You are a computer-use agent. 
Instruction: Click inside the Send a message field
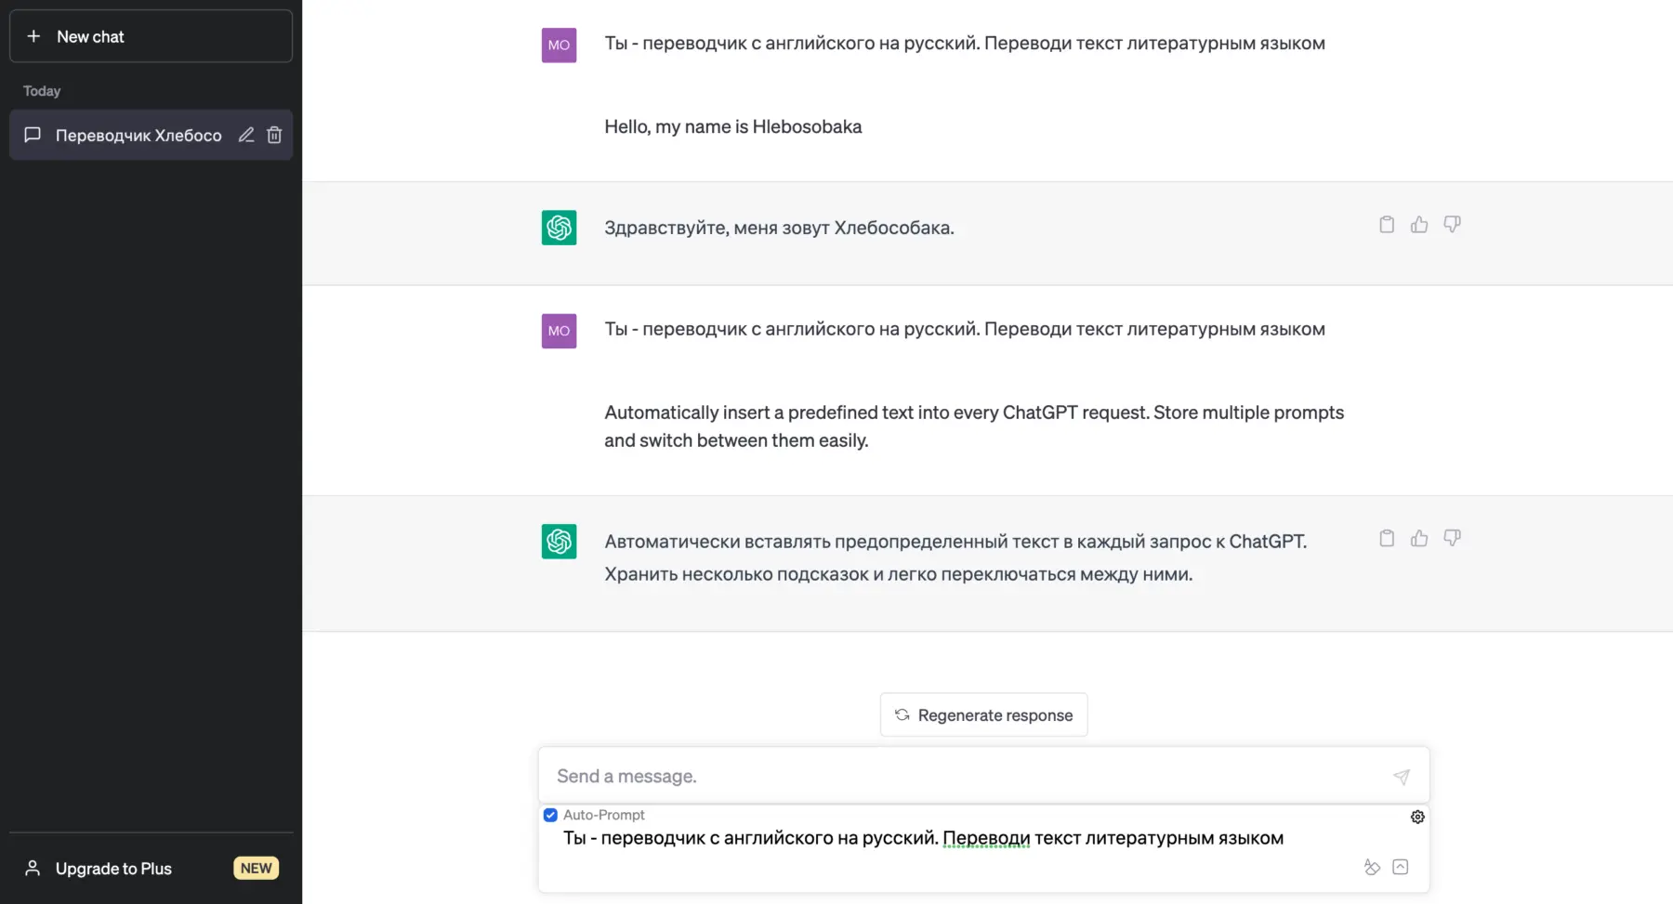[929, 775]
